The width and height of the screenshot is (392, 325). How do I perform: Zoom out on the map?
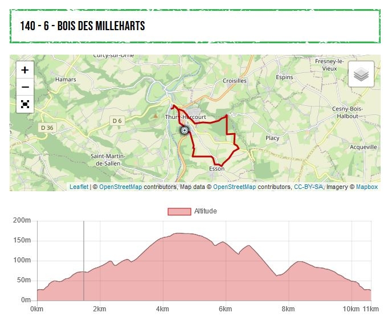[25, 87]
